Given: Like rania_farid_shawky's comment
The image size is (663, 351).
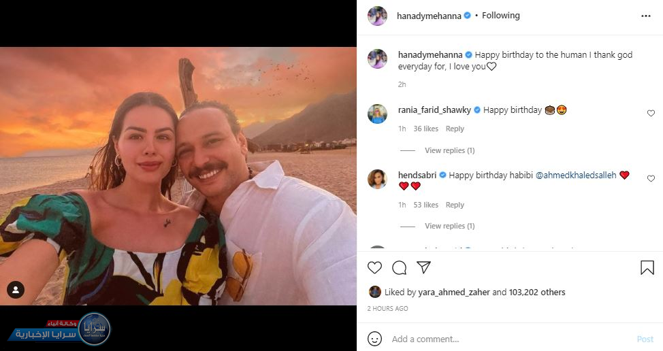Looking at the screenshot, I should point(651,114).
